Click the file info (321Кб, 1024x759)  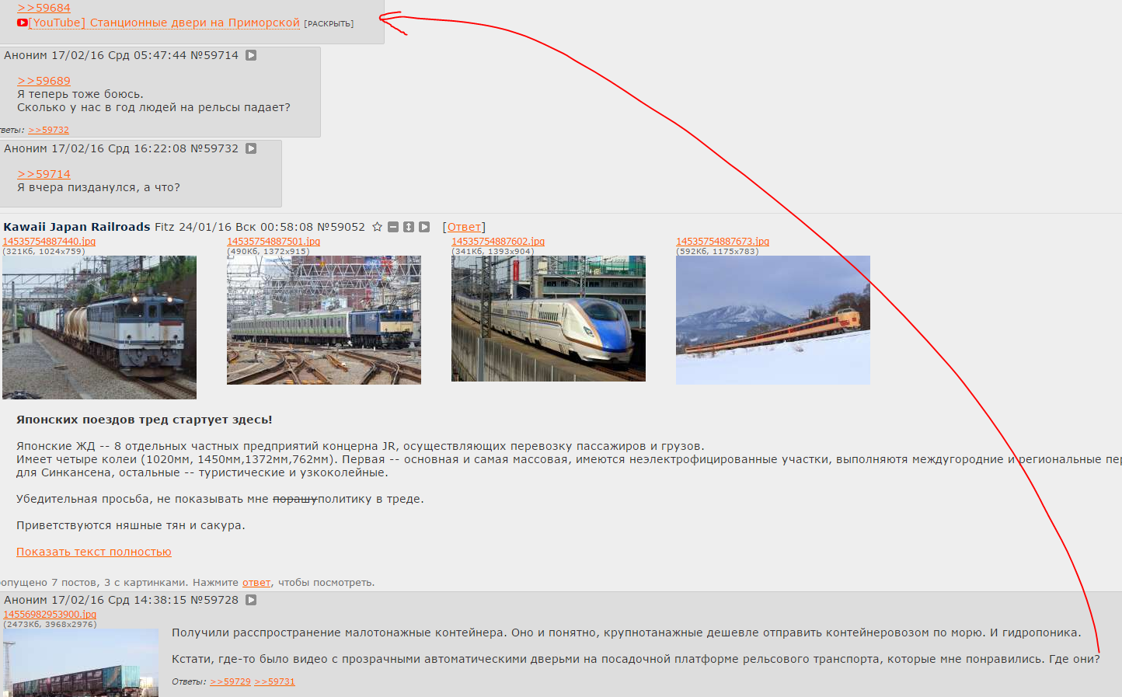[44, 251]
